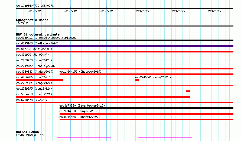
Task: Click the nsv831955 (Wong2007) label
Action: [x=32, y=55]
